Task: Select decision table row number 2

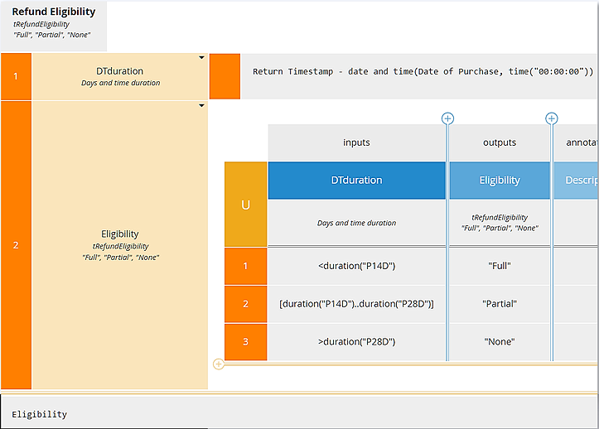Action: pos(245,304)
